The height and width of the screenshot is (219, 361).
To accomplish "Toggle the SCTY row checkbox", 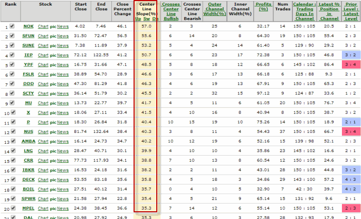I will pyautogui.click(x=12, y=93).
